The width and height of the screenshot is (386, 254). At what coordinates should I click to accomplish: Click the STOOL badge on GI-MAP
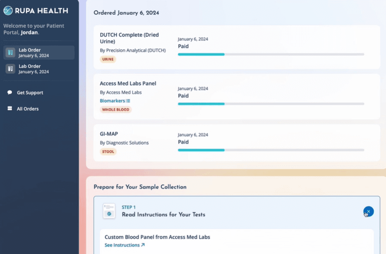point(108,151)
